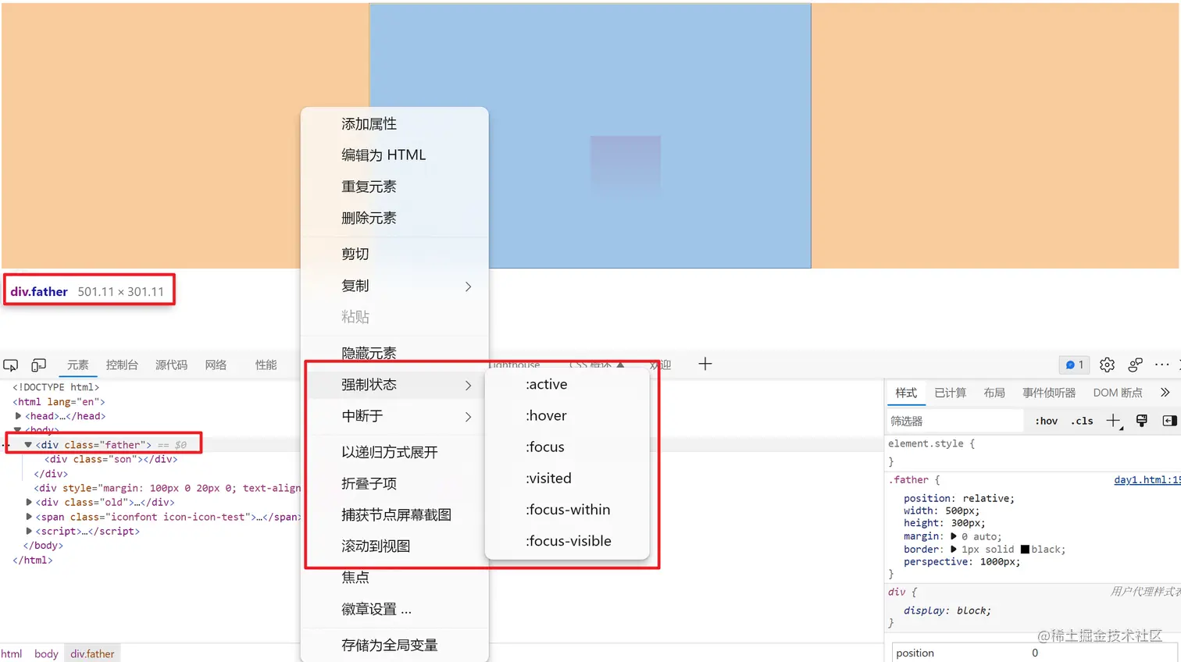The image size is (1181, 662).
Task: Choose 焦点 from the context menu
Action: click(x=394, y=578)
